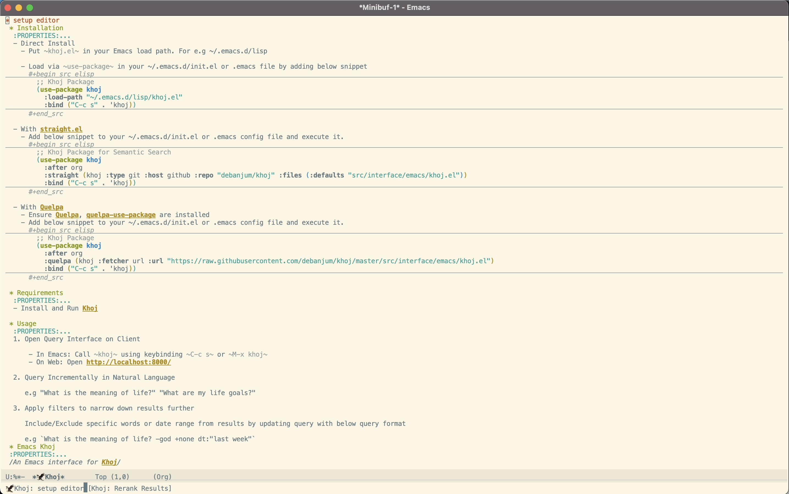Image resolution: width=789 pixels, height=494 pixels.
Task: Open the quelpa-use-package link
Action: (121, 215)
